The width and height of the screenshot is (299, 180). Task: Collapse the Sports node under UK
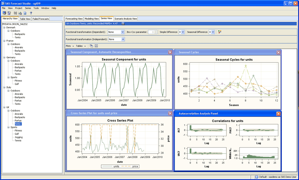click(x=8, y=127)
